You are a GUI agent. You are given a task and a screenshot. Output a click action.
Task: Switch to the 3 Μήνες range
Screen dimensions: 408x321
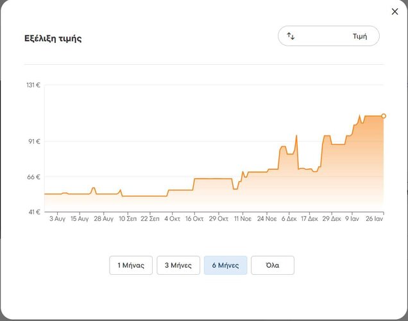point(178,265)
